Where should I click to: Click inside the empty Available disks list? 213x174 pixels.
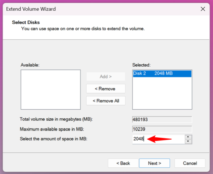[x=51, y=90]
